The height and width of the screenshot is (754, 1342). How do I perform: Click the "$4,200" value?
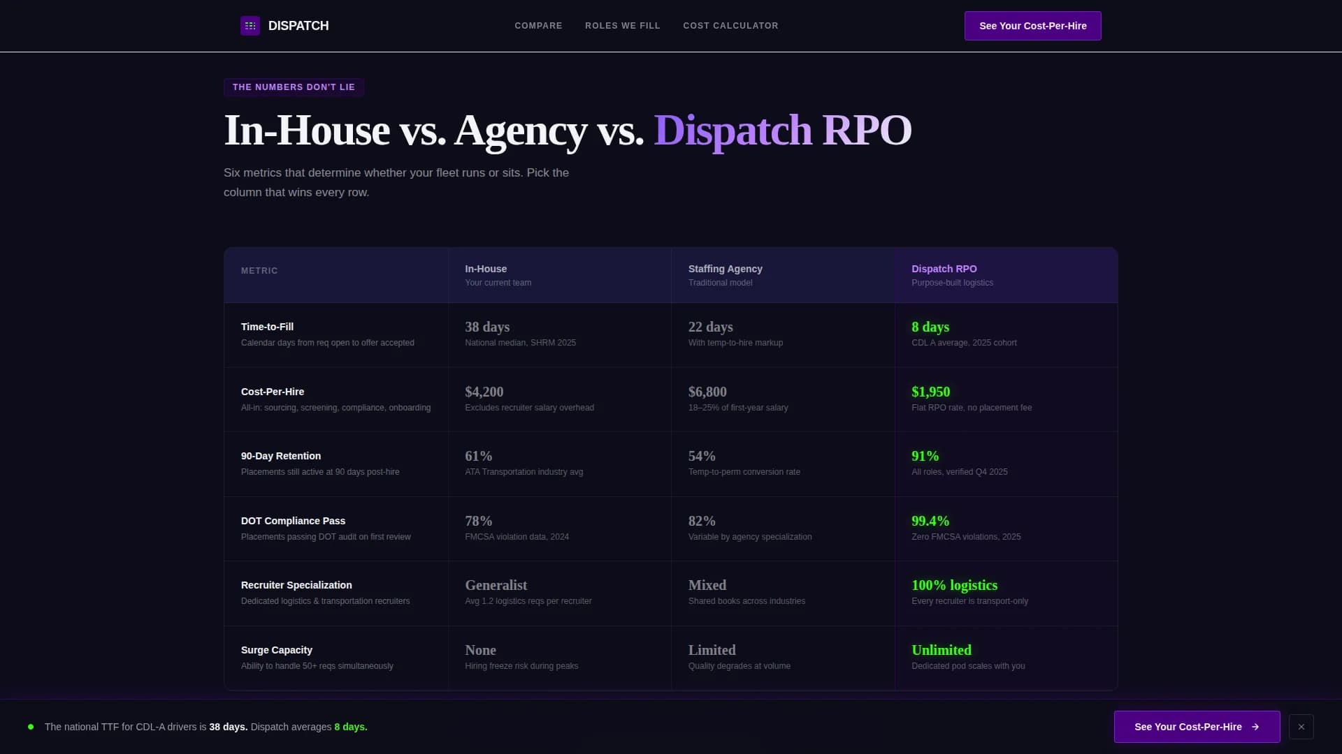click(484, 392)
